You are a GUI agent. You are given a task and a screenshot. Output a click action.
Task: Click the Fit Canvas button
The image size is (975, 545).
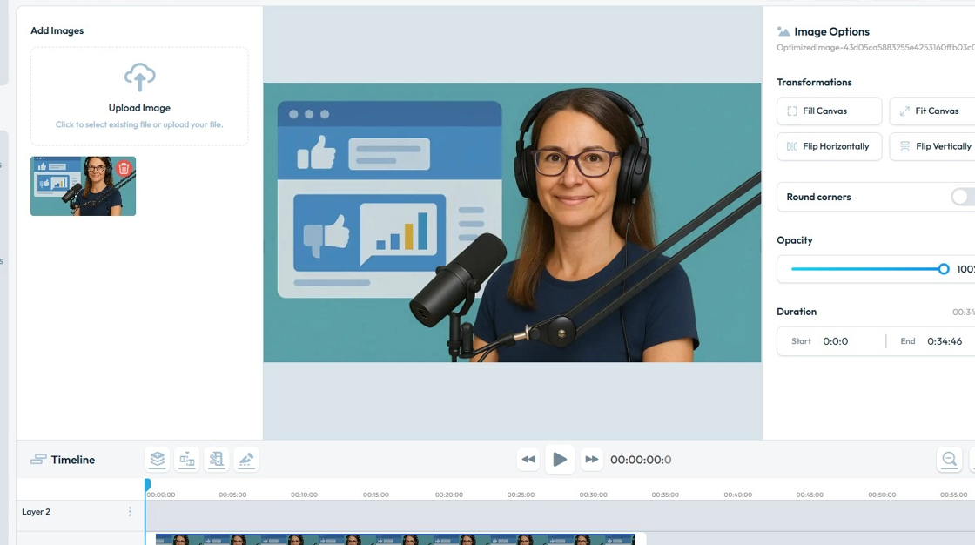[932, 111]
